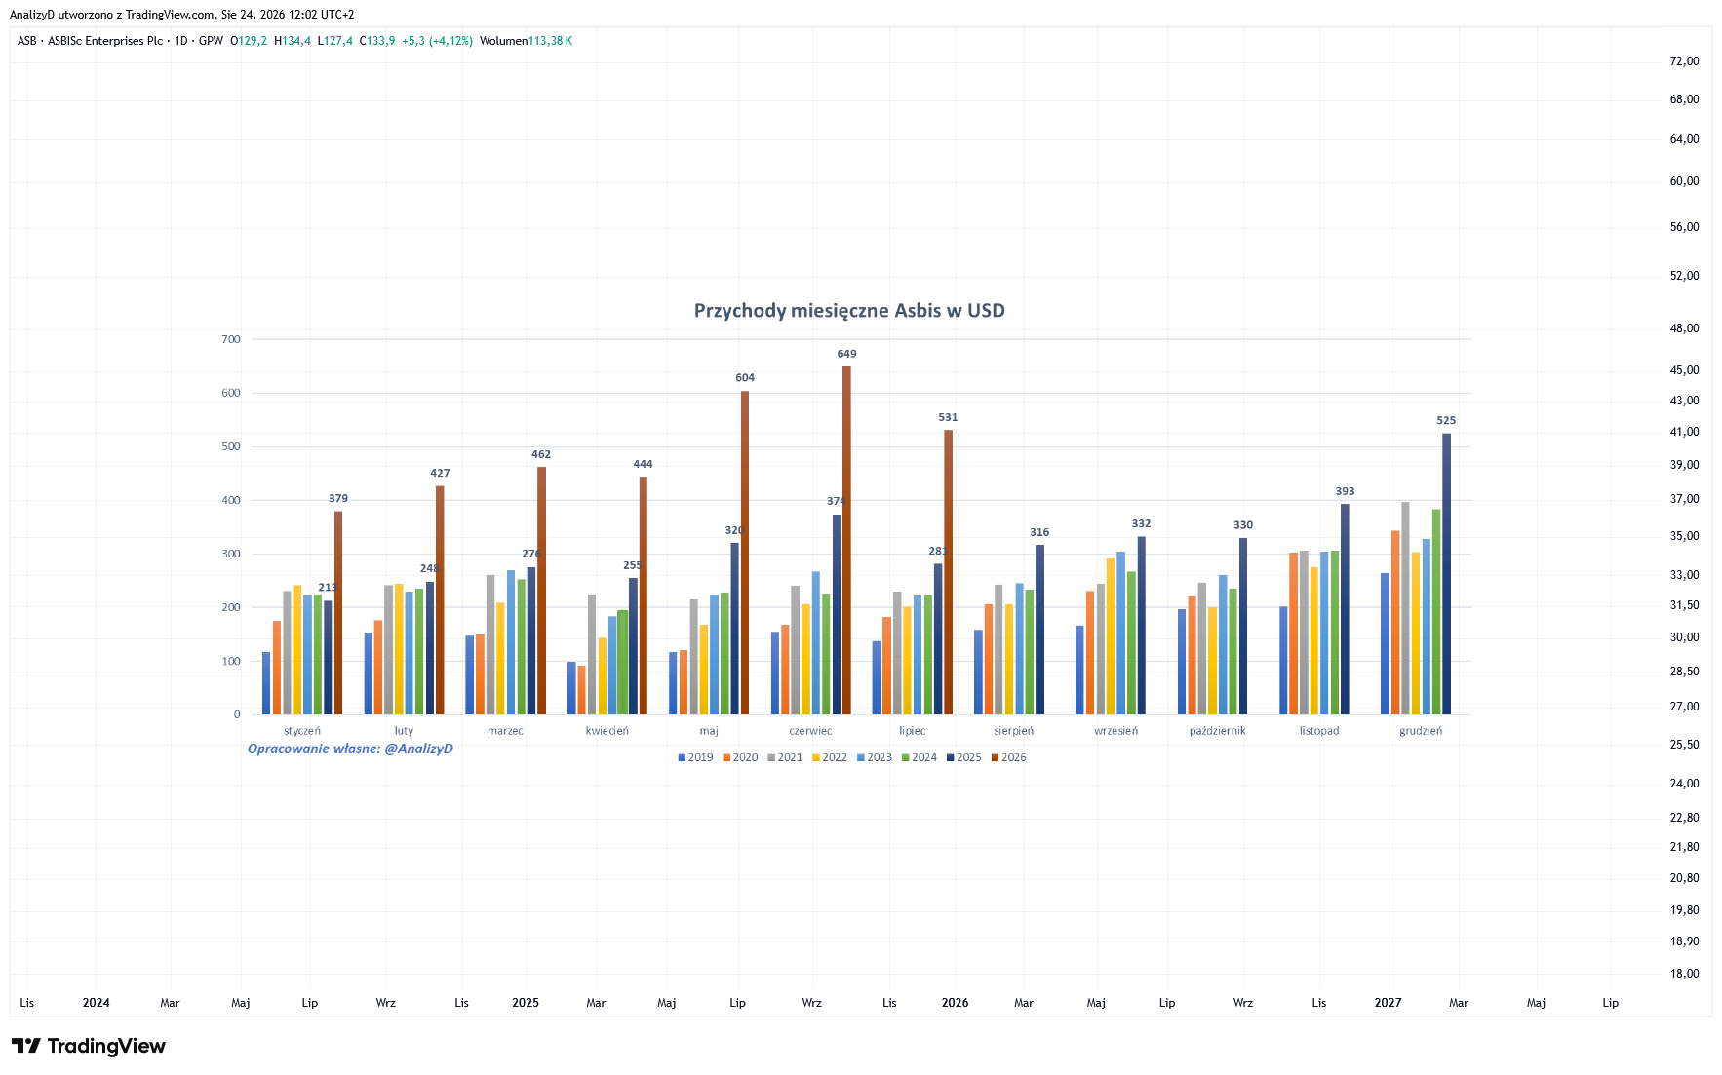
Task: Click the TradingView logo icon
Action: (26, 1046)
